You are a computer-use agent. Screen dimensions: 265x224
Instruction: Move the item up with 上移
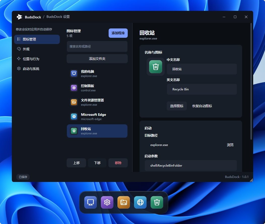coord(76,163)
